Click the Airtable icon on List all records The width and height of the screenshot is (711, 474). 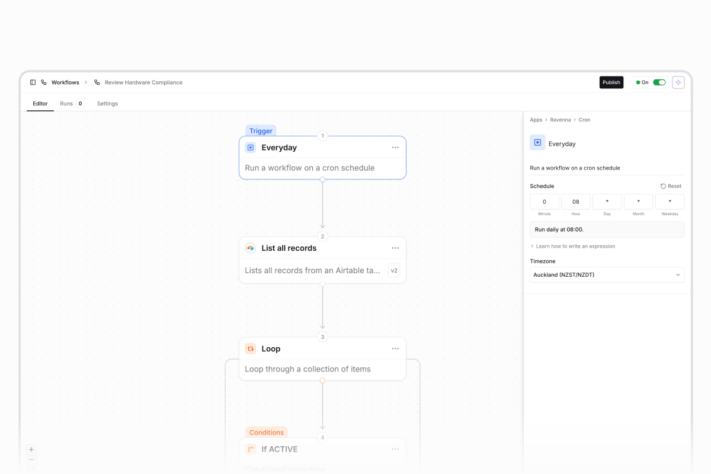tap(251, 248)
